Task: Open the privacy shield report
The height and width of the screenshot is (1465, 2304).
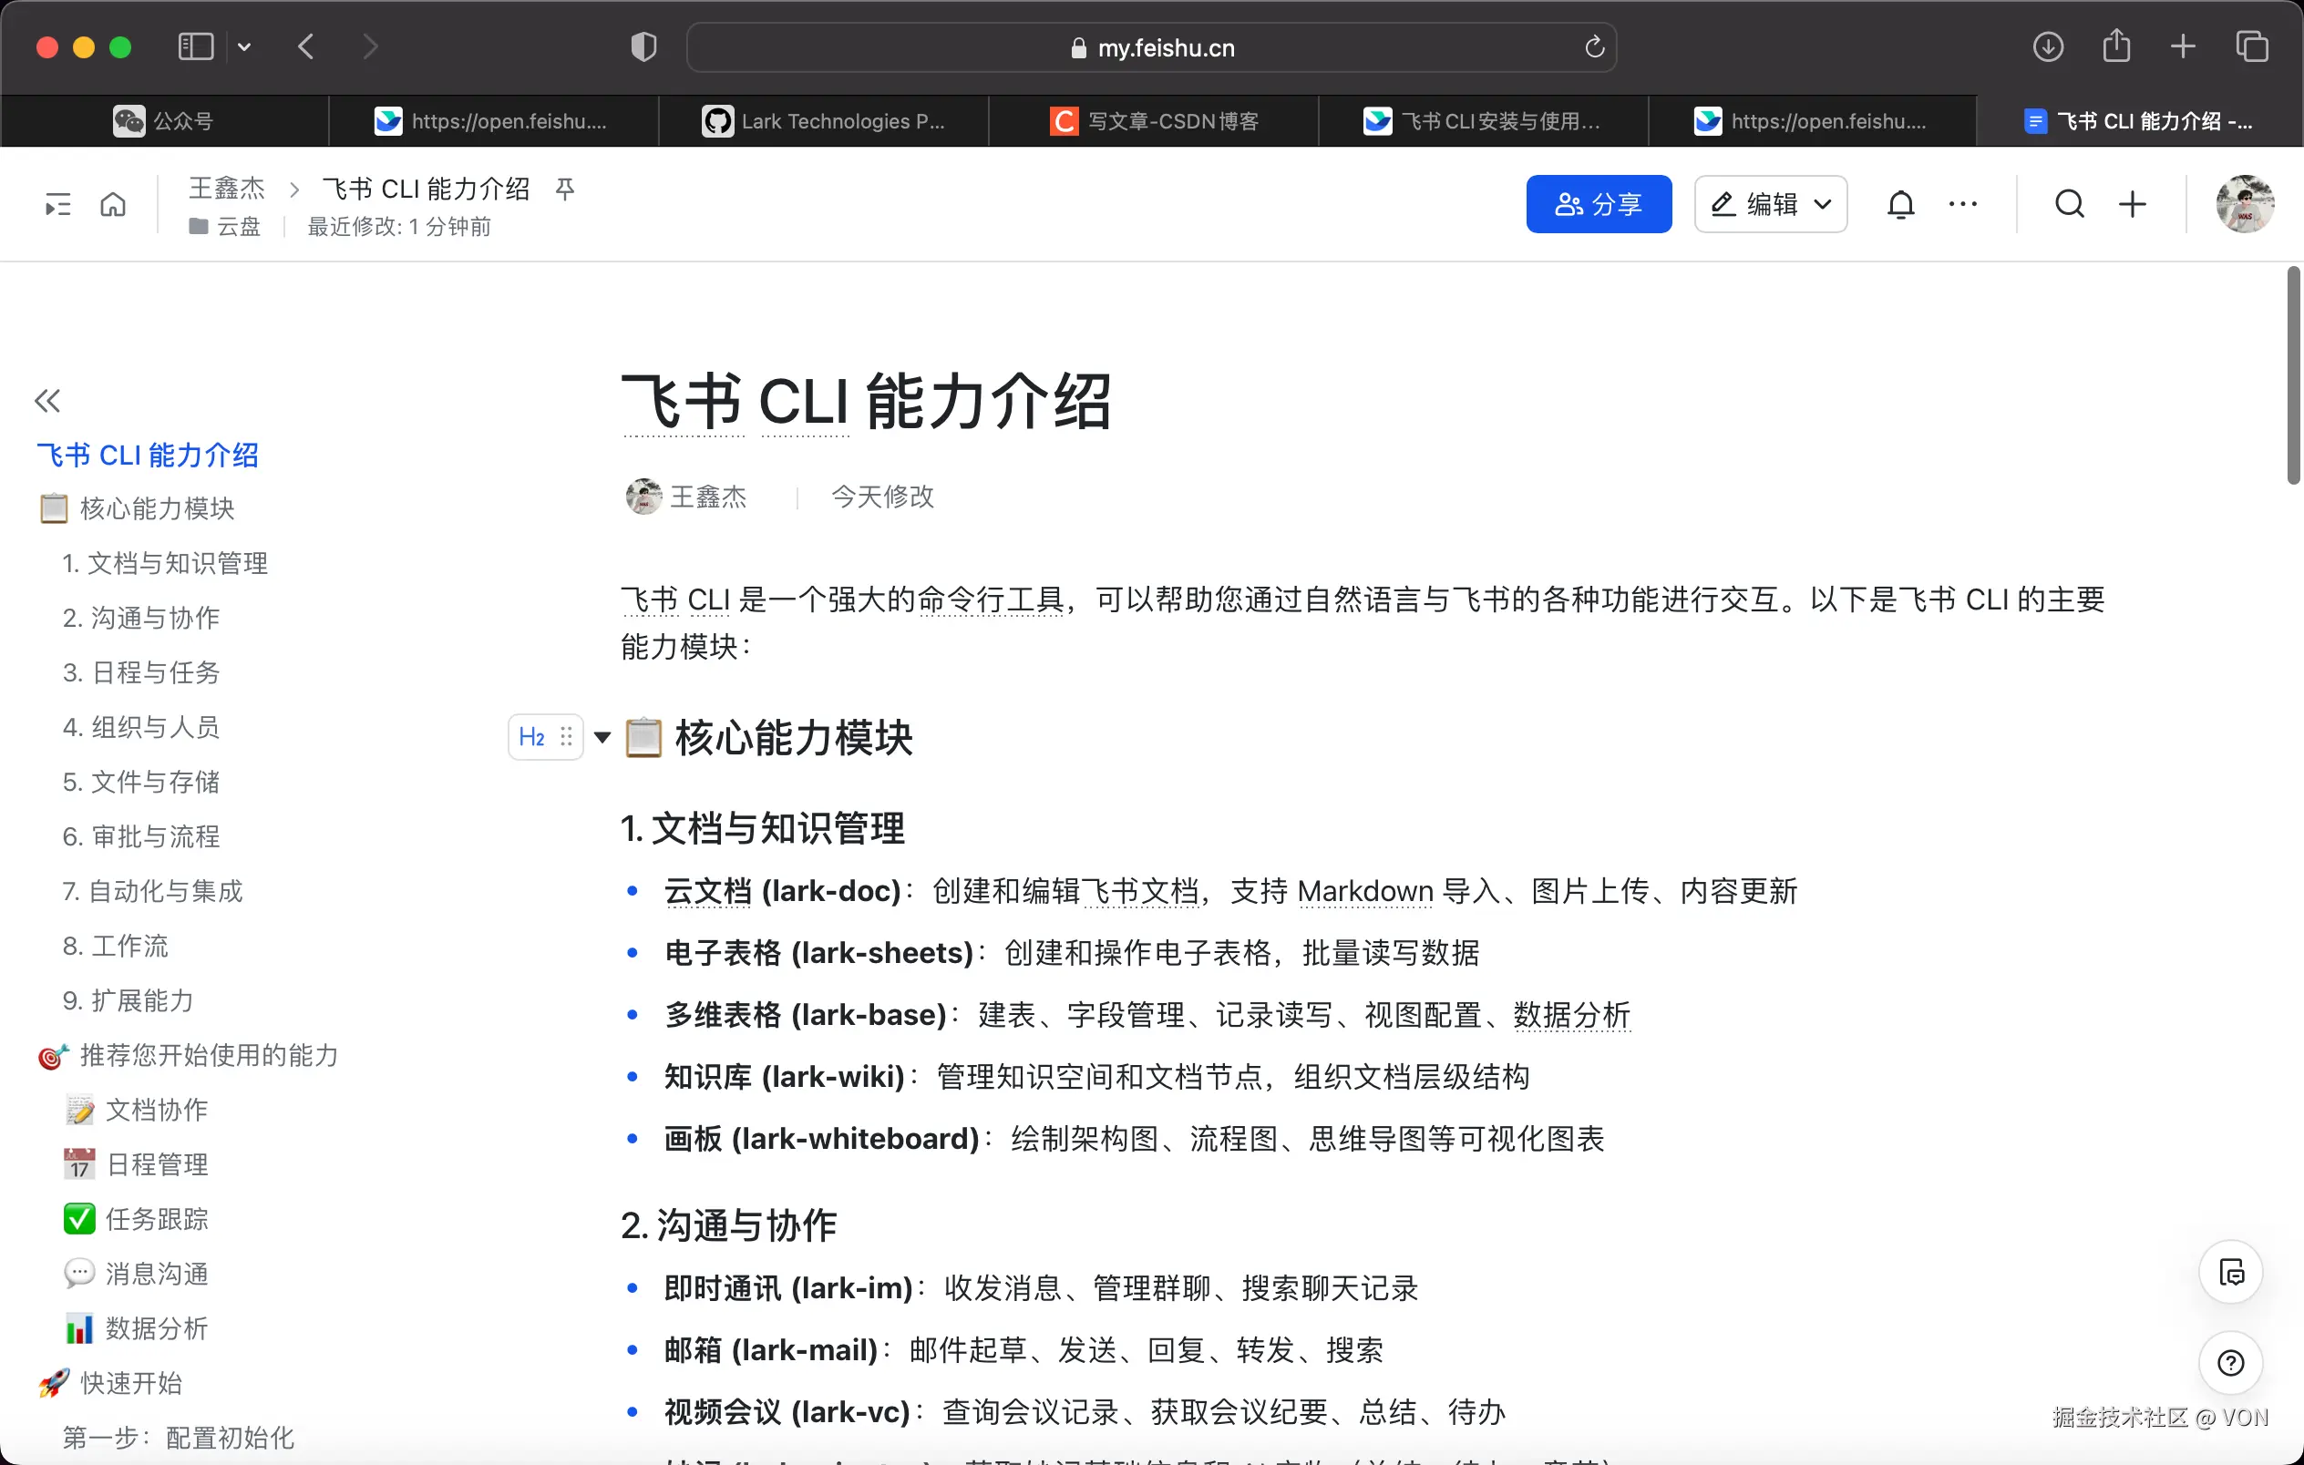Action: pyautogui.click(x=644, y=46)
